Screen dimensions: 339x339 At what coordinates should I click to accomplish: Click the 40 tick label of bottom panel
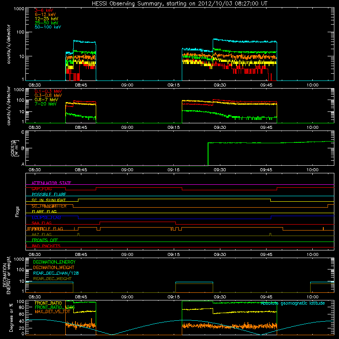[22, 321]
